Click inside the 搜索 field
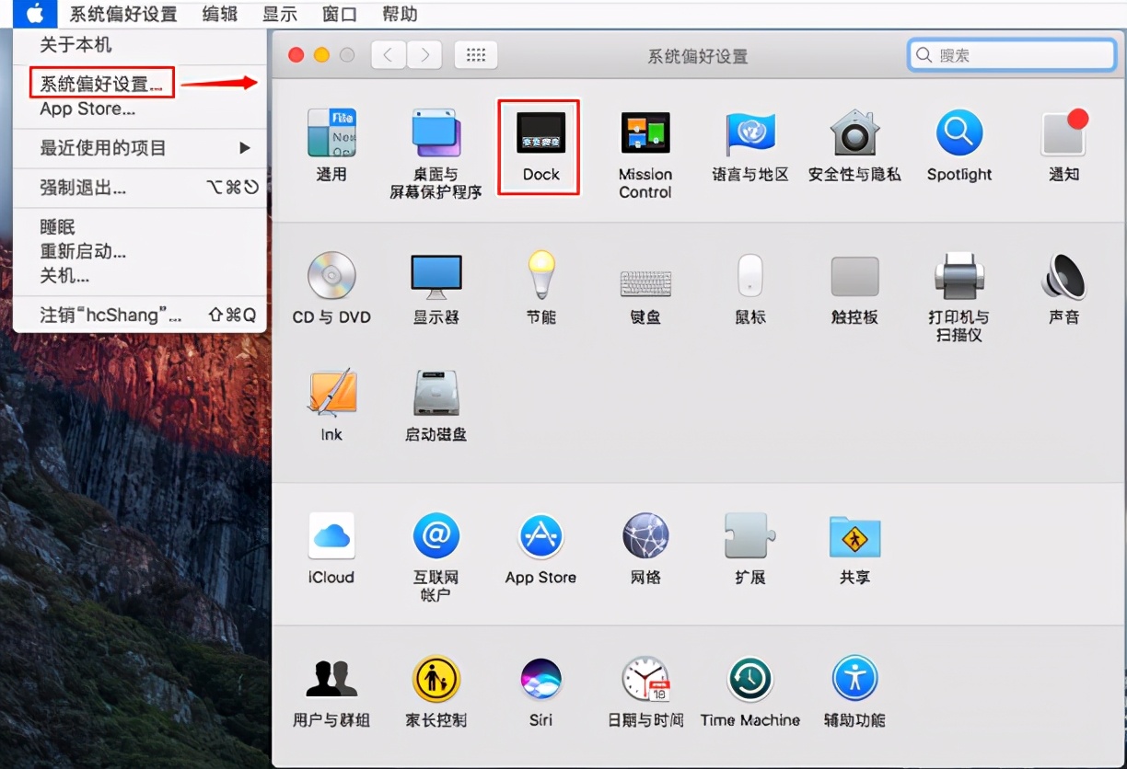Viewport: 1127px width, 769px height. click(x=1013, y=55)
